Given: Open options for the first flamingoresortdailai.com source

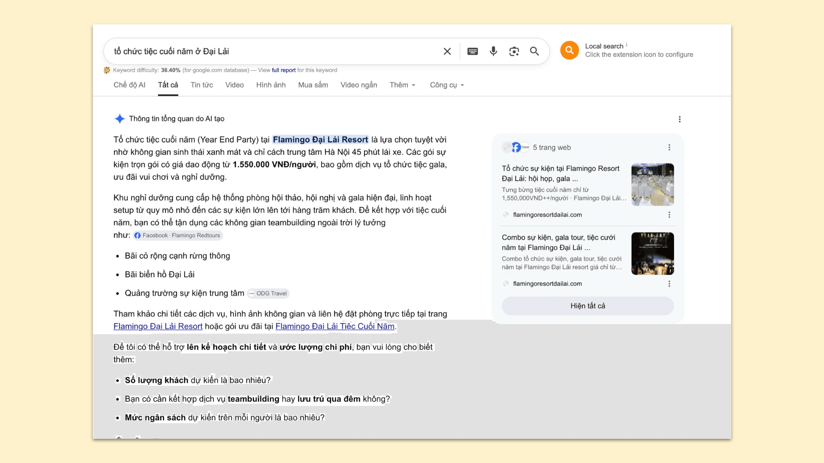Looking at the screenshot, I should tap(669, 215).
